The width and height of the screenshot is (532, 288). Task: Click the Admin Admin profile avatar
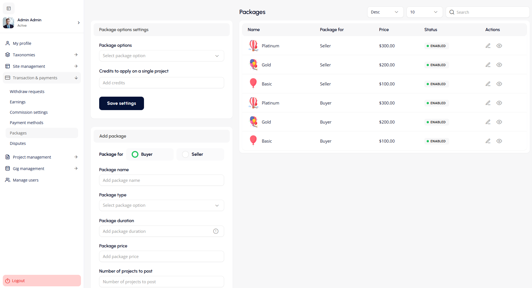(x=8, y=23)
